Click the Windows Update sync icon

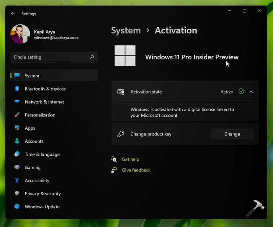click(17, 206)
